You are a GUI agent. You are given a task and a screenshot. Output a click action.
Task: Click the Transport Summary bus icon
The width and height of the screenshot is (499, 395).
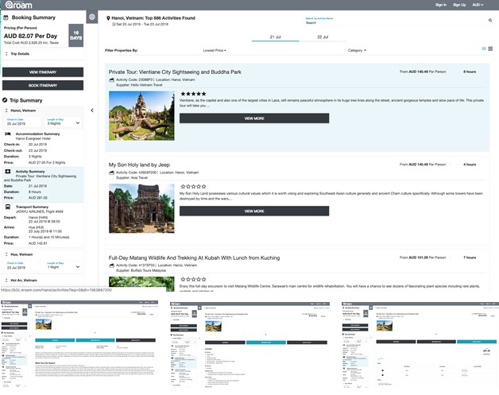tap(8, 207)
